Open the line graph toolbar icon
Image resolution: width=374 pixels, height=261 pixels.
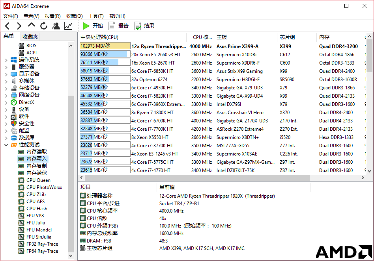(x=69, y=26)
